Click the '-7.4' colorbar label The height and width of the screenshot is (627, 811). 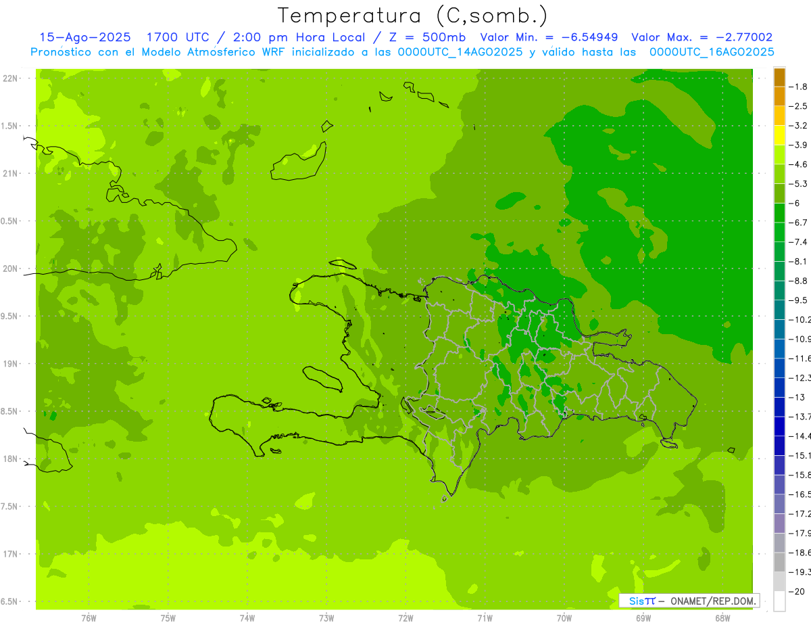pos(799,242)
